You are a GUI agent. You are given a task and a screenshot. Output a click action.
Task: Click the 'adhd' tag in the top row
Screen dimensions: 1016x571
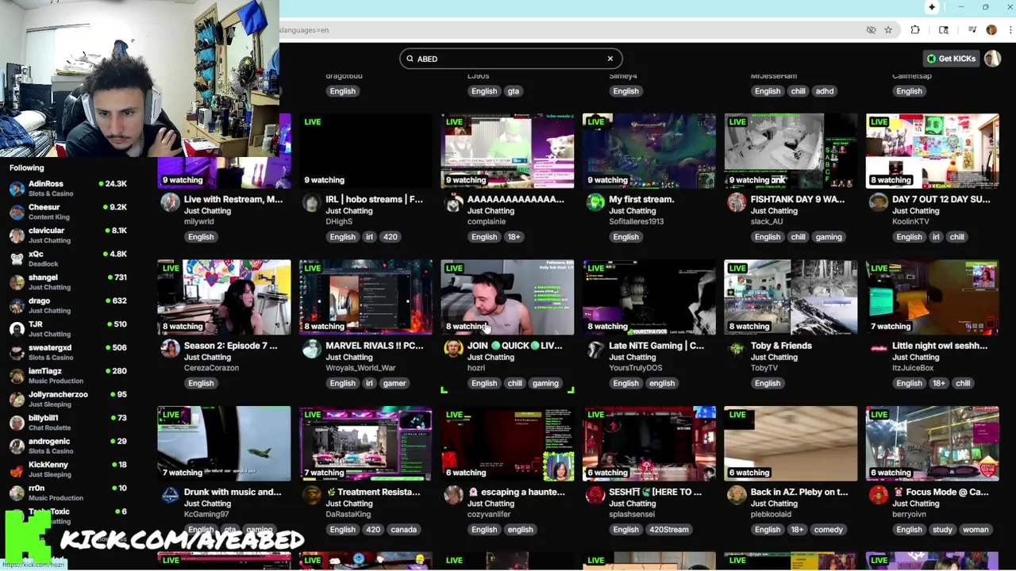[x=825, y=91]
